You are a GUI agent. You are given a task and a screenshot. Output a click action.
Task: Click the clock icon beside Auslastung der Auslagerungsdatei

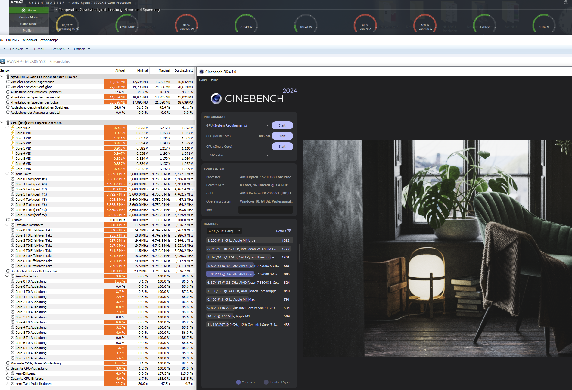pyautogui.click(x=8, y=113)
